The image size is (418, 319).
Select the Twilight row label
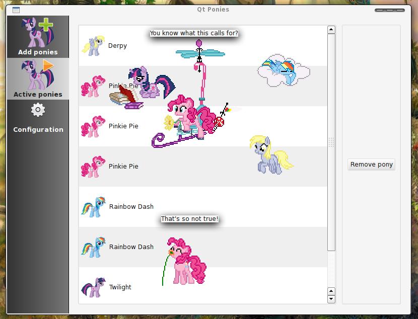[x=120, y=287]
